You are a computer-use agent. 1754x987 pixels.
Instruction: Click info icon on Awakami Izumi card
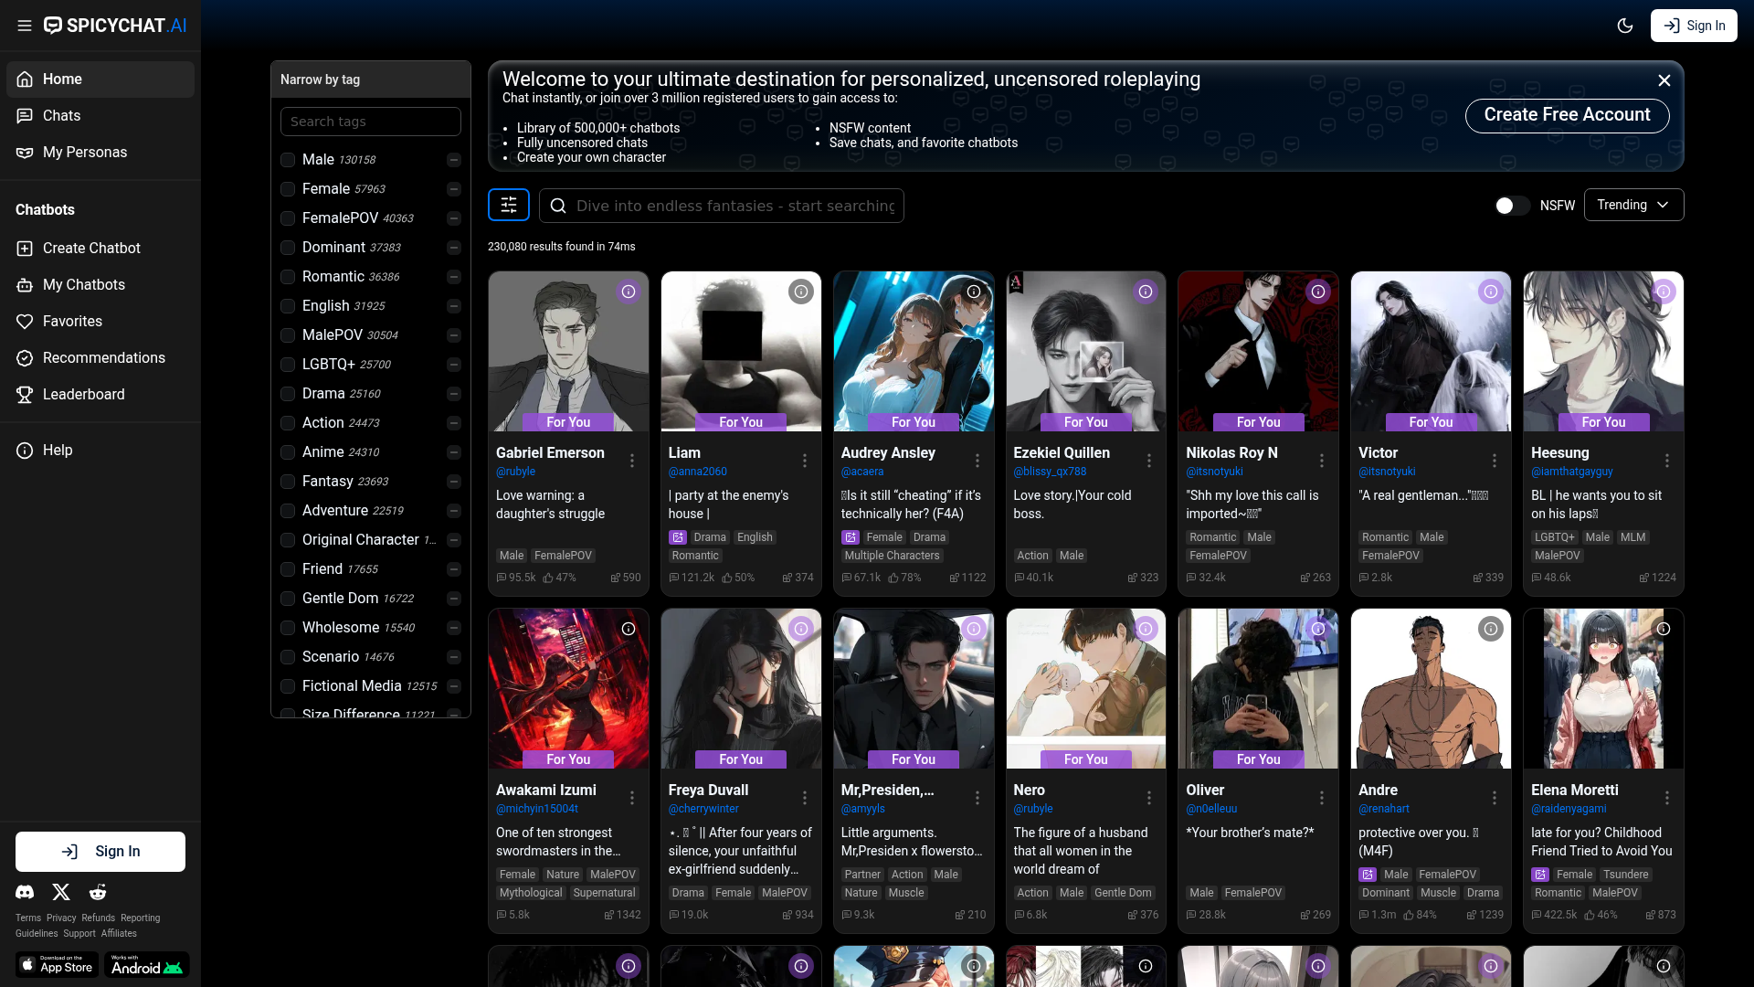pyautogui.click(x=629, y=629)
